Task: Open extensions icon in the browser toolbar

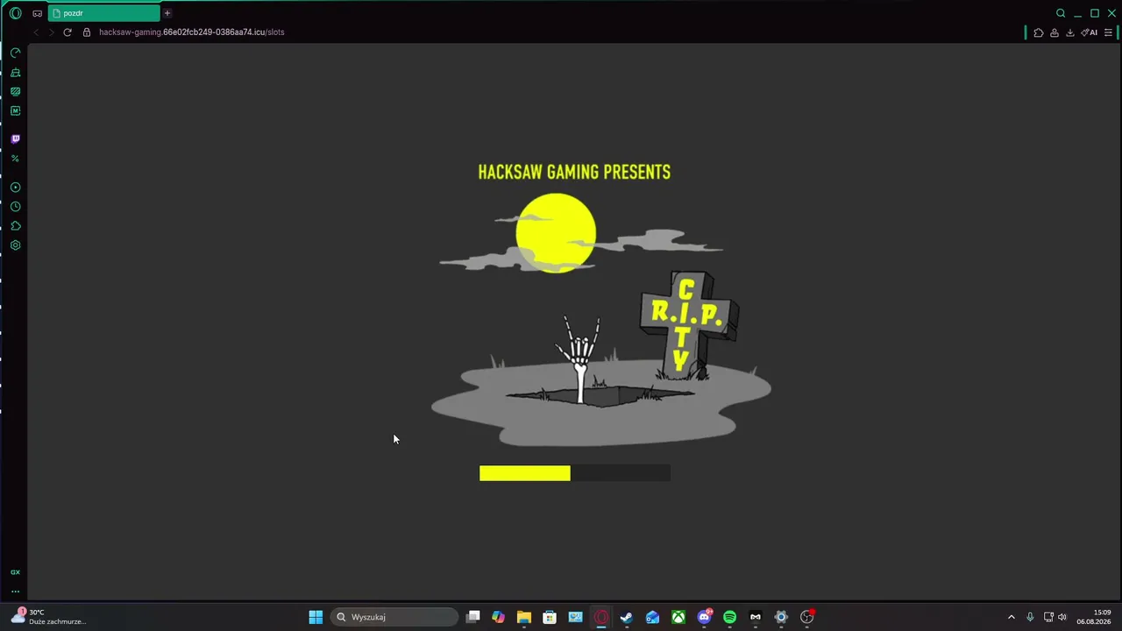Action: coord(1039,32)
